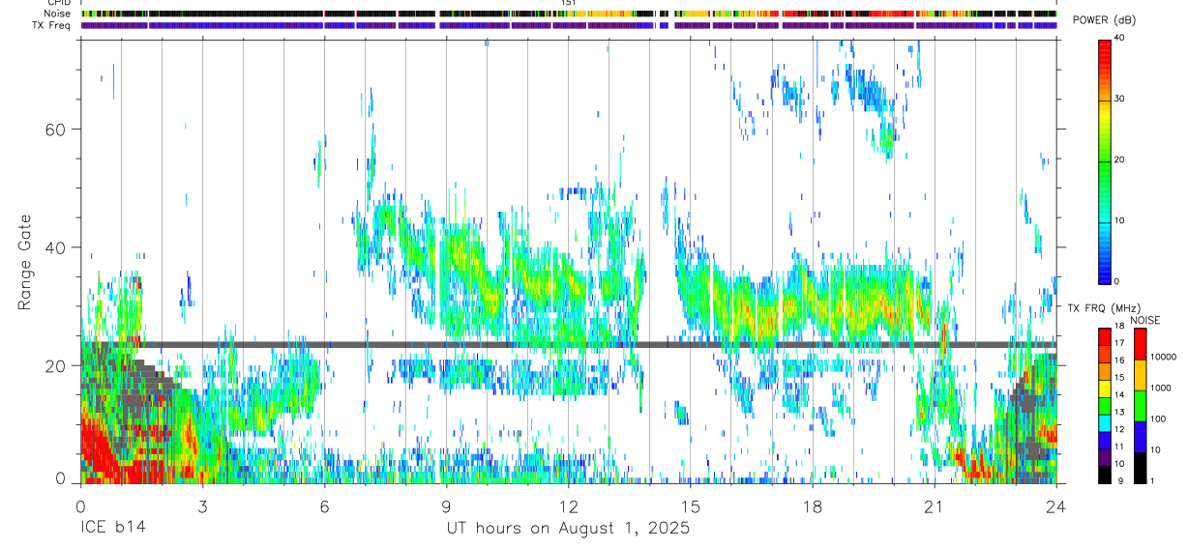Image resolution: width=1188 pixels, height=548 pixels.
Task: Click the Range Gate y-axis title
Action: tap(25, 261)
